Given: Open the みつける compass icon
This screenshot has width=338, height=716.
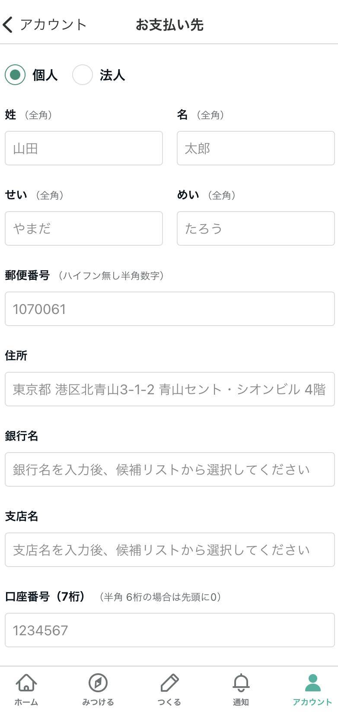Looking at the screenshot, I should pyautogui.click(x=98, y=683).
